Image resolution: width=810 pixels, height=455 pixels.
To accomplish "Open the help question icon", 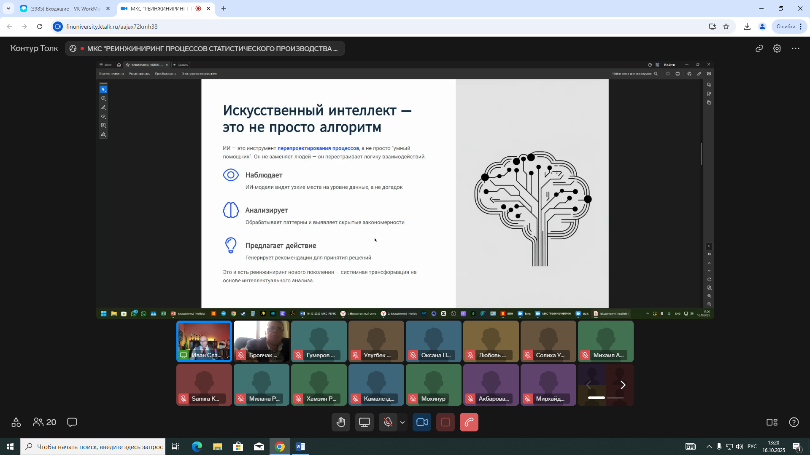I will (x=794, y=422).
